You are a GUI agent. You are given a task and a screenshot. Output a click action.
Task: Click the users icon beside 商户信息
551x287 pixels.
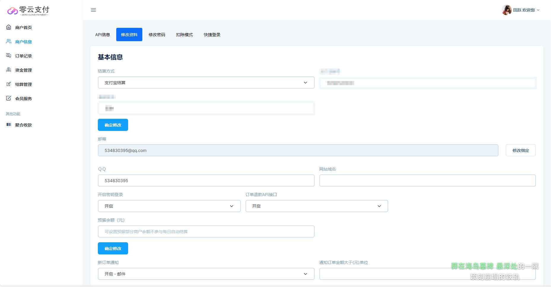tap(9, 41)
